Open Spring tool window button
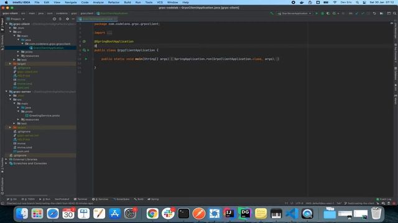This screenshot has height=223, width=398. (153, 199)
